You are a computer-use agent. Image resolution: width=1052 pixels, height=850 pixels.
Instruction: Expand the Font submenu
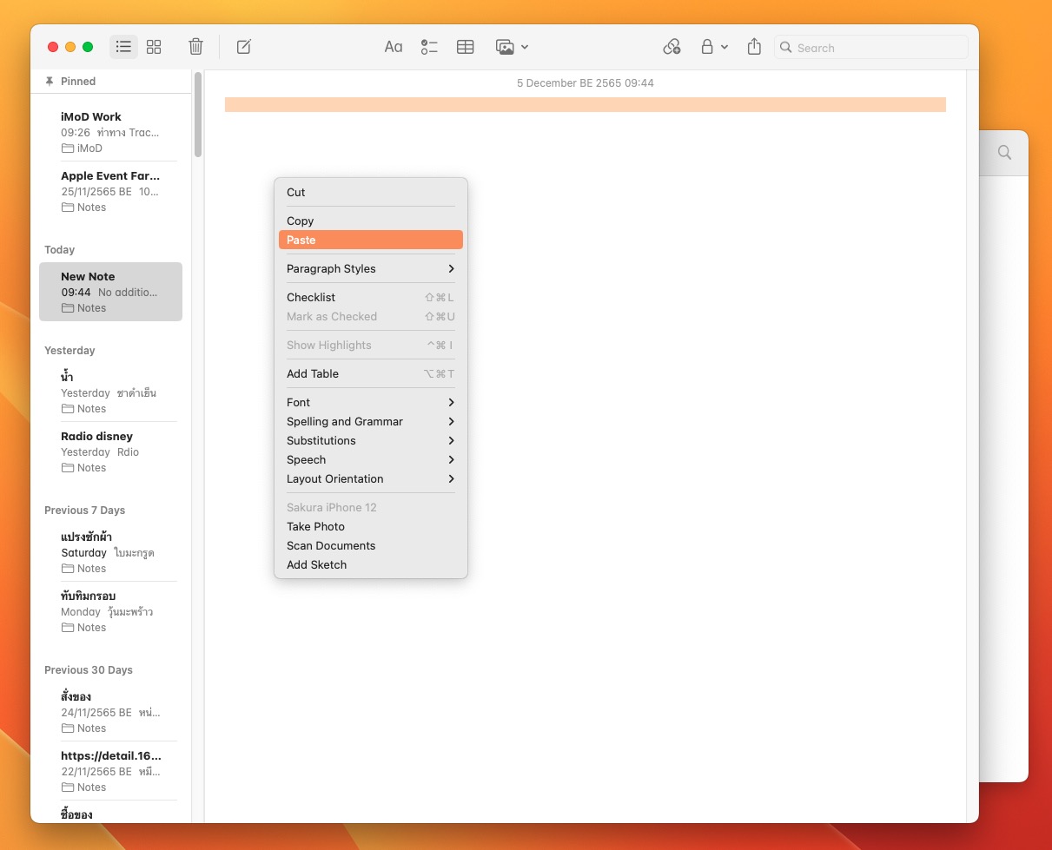tap(371, 402)
